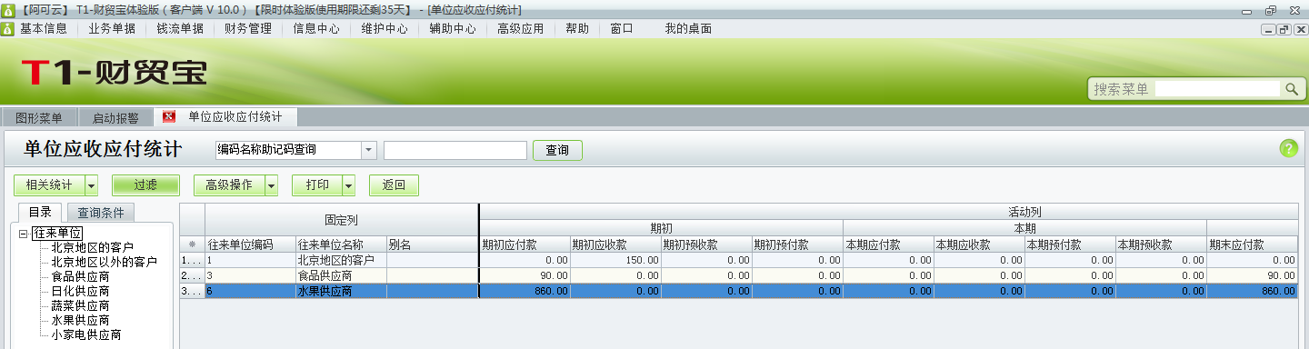Select 蔬菜供应商 in the tree
This screenshot has width=1309, height=349.
[81, 305]
